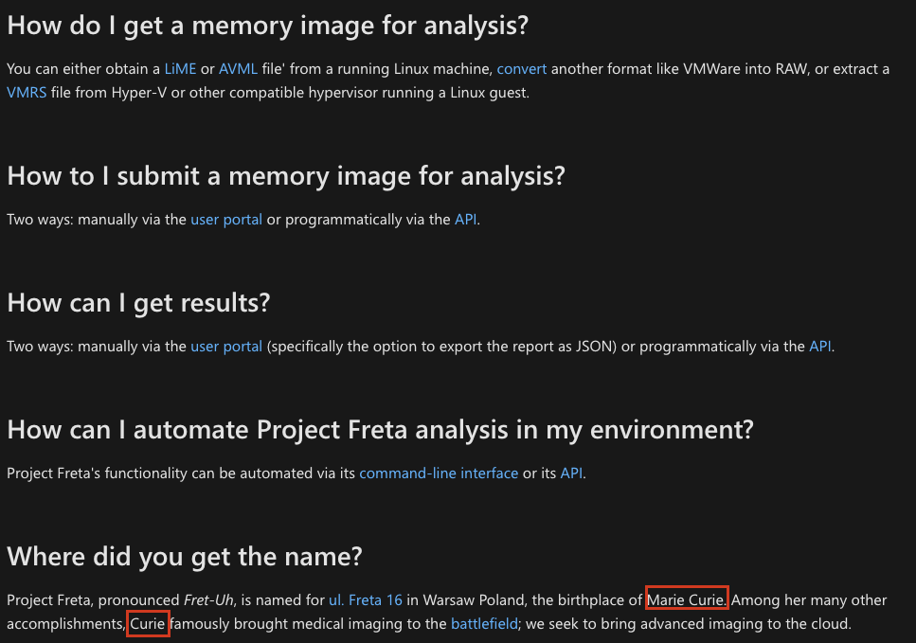Open the AVML link
The height and width of the screenshot is (643, 916).
coord(238,69)
